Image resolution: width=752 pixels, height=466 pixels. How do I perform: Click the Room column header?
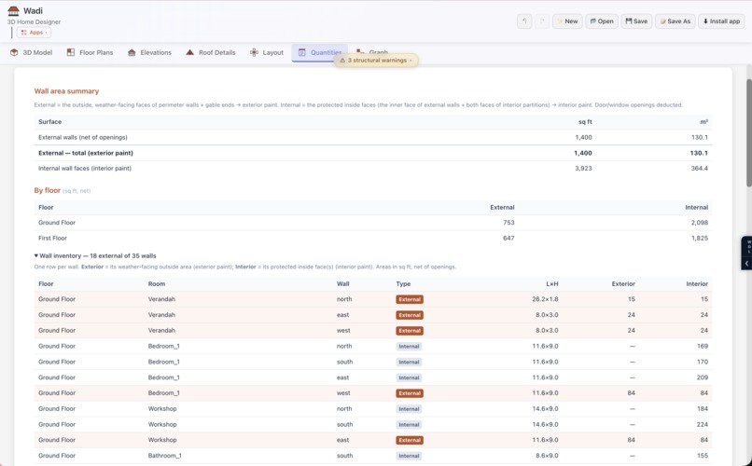(x=157, y=284)
